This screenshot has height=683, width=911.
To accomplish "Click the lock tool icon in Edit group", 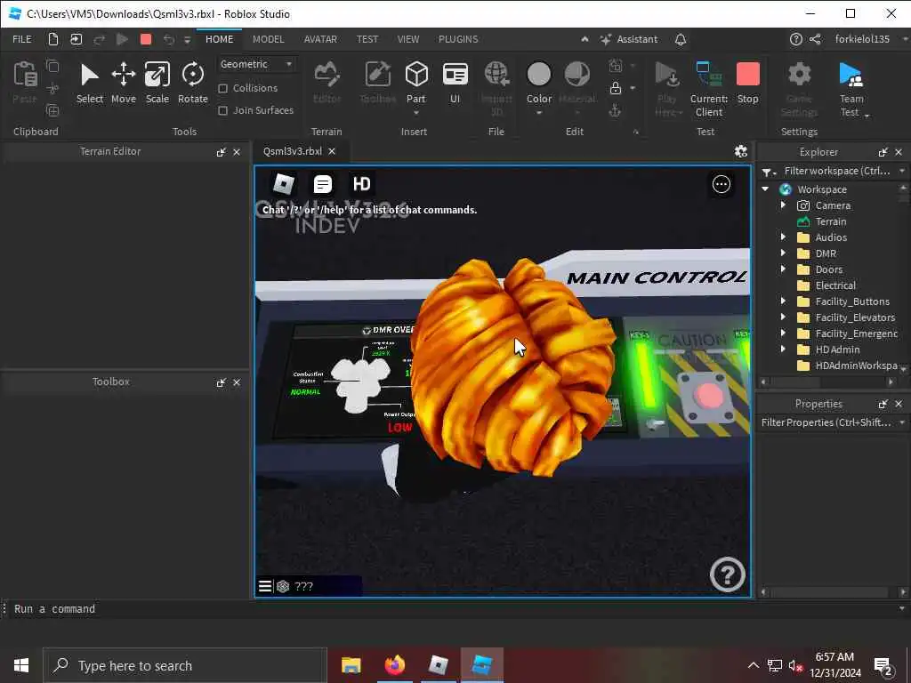I will 616,88.
